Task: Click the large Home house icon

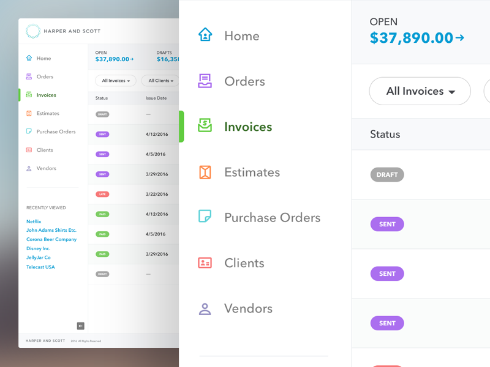Action: coord(205,34)
